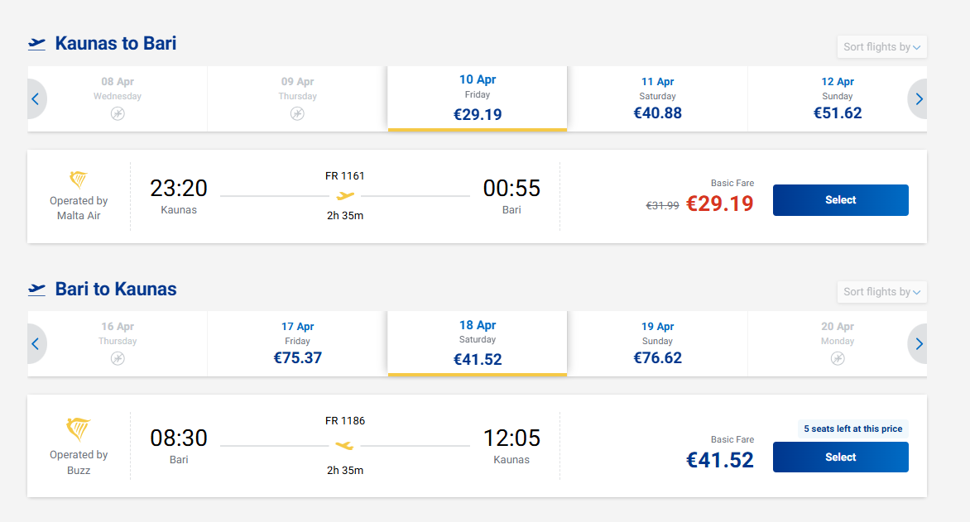The height and width of the screenshot is (522, 970).
Task: Click previous dates arrow for Kaunas to Bari
Action: tap(36, 99)
